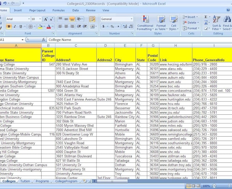Image resolution: width=232 pixels, height=189 pixels.
Task: Expand the General number format dropdown
Action: pyautogui.click(x=131, y=19)
